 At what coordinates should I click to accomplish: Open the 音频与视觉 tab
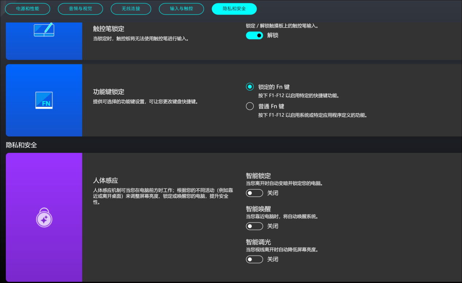pyautogui.click(x=80, y=9)
